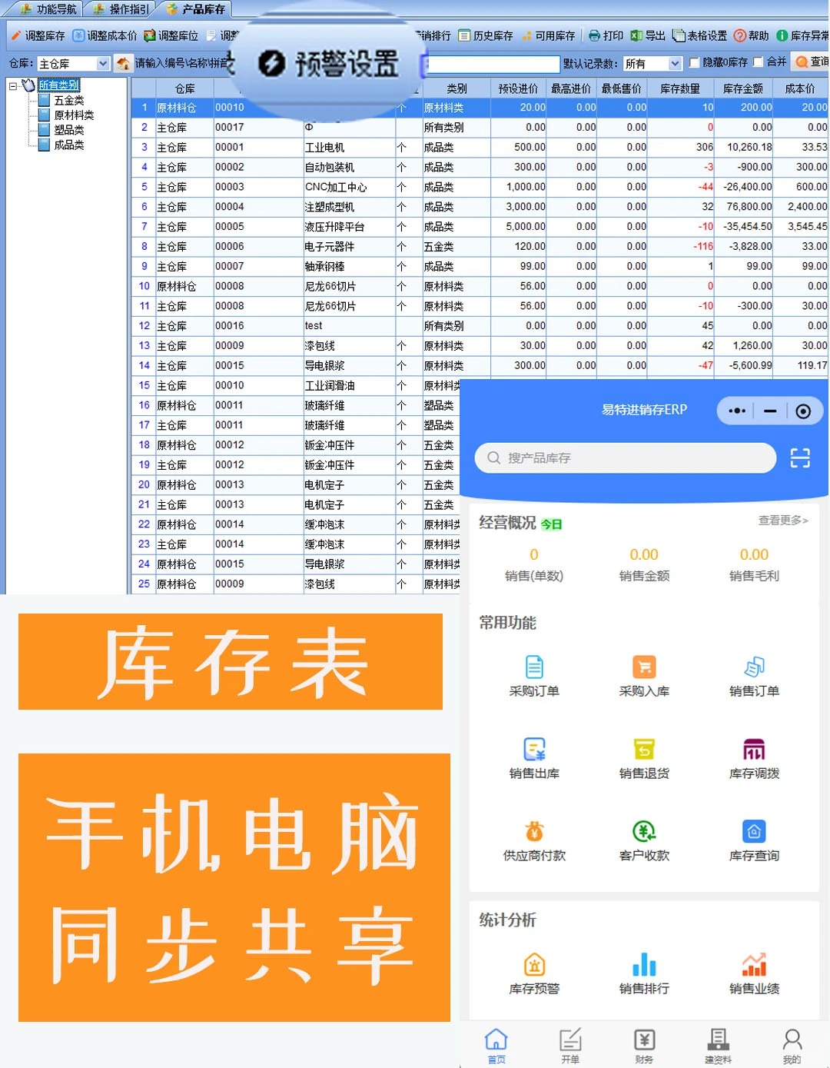830x1068 pixels.
Task: Click the 搜产品库存 search field
Action: [x=626, y=458]
